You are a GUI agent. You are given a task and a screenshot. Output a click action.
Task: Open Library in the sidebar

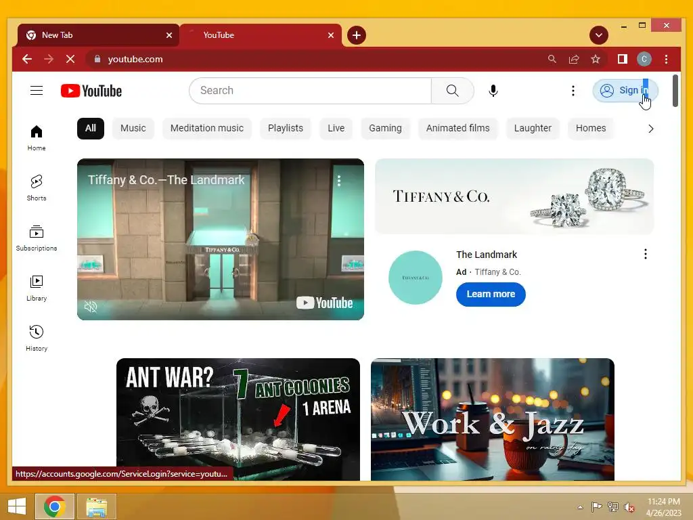pyautogui.click(x=37, y=288)
